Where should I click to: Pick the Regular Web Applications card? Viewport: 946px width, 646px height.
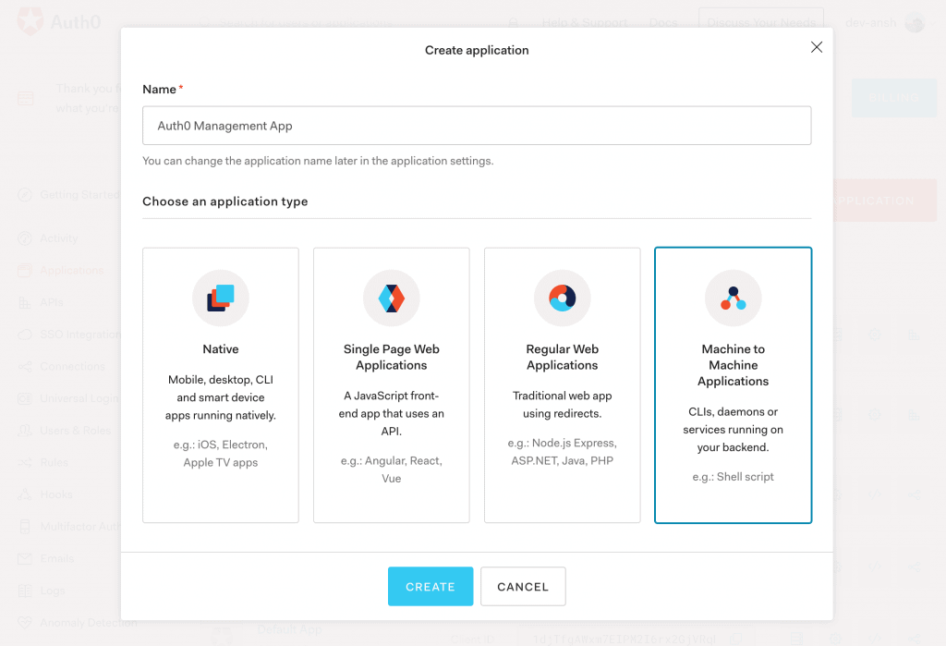click(562, 384)
